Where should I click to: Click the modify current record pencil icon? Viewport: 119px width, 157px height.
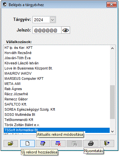43,143
